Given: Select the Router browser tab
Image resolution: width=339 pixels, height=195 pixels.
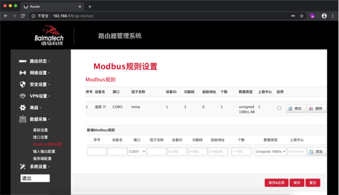Looking at the screenshot, I should 52,7.
